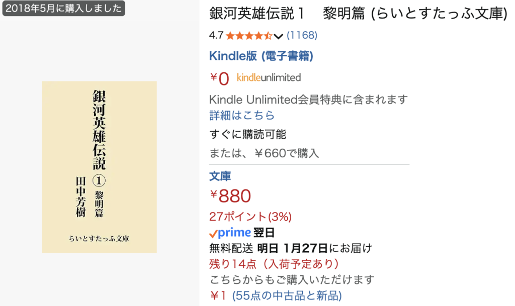Click the ￥0 Kindle price
Image resolution: width=515 pixels, height=306 pixels.
[x=220, y=78]
